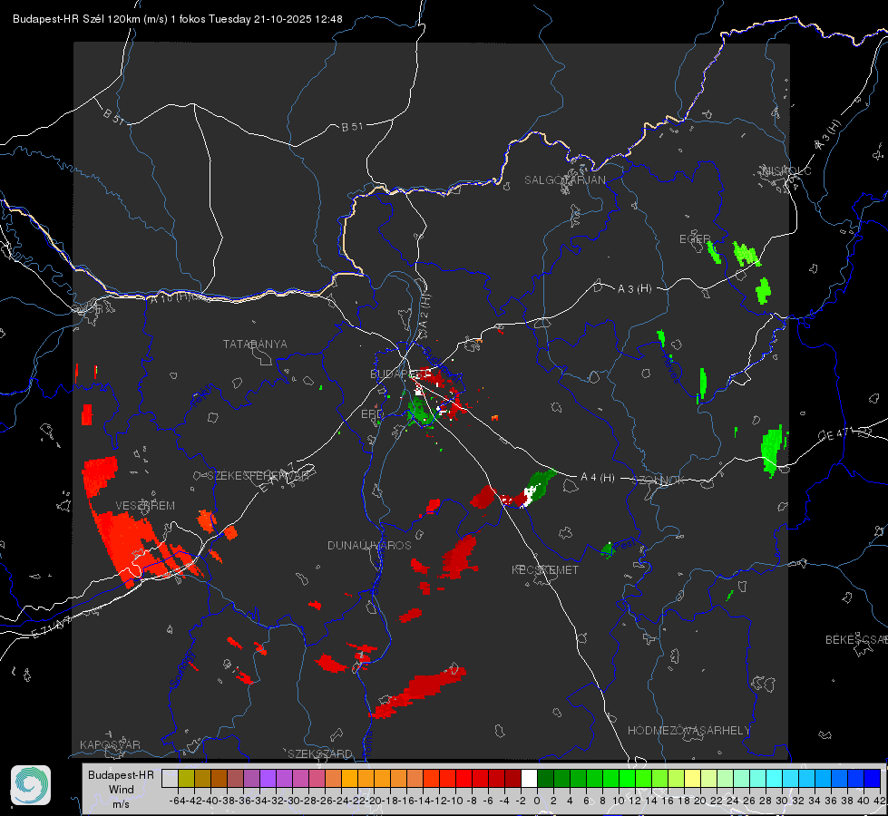Select the cyan swatch between 28 and 30
Screen dimensions: 888x816
click(775, 778)
